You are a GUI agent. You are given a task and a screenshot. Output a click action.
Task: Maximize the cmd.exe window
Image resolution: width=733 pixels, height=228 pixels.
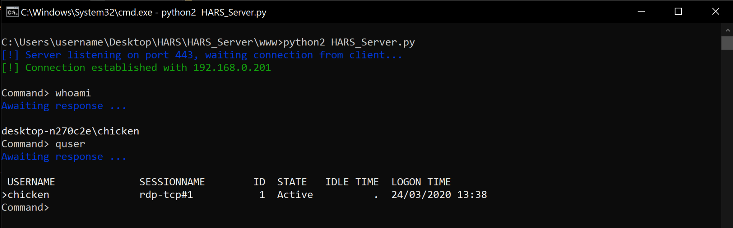click(x=678, y=11)
